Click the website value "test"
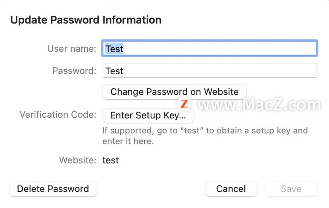Viewport: 329px width, 208px height. coord(111,160)
